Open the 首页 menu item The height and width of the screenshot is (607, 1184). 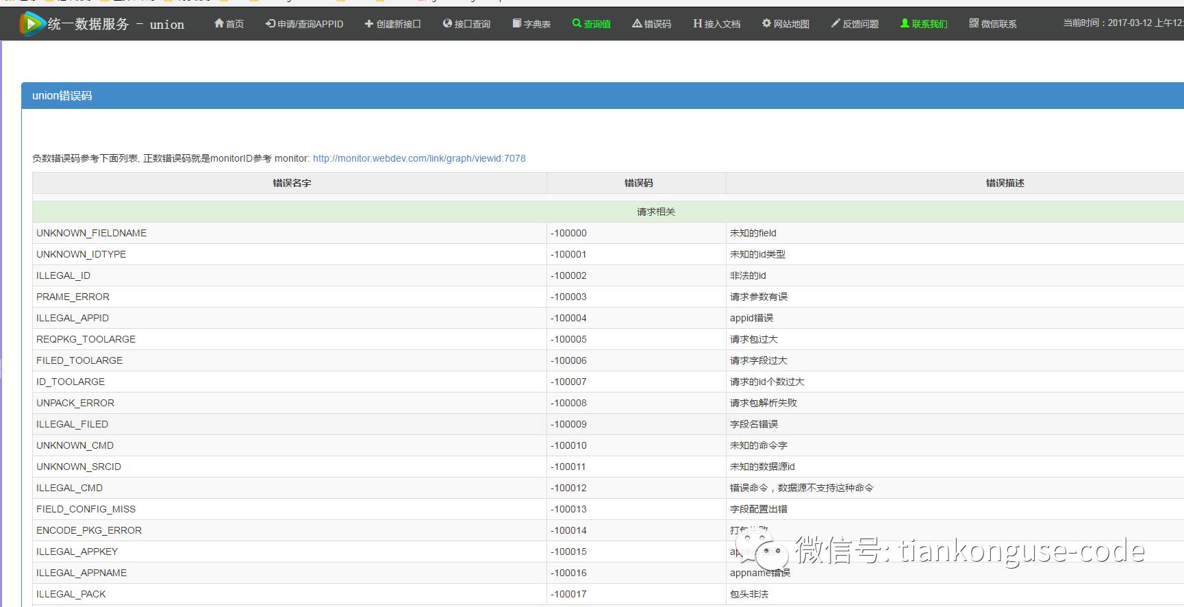tap(229, 24)
